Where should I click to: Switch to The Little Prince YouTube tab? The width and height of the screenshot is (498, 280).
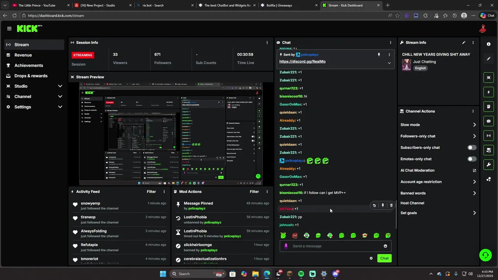(41, 5)
